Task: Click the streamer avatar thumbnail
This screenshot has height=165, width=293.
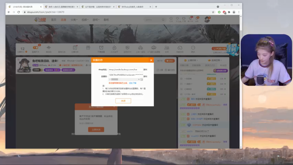Action: tap(24, 65)
